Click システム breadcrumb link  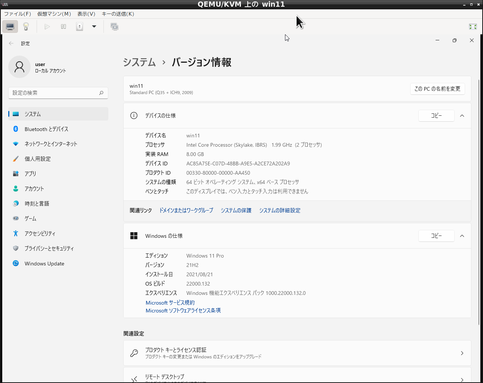pos(139,62)
